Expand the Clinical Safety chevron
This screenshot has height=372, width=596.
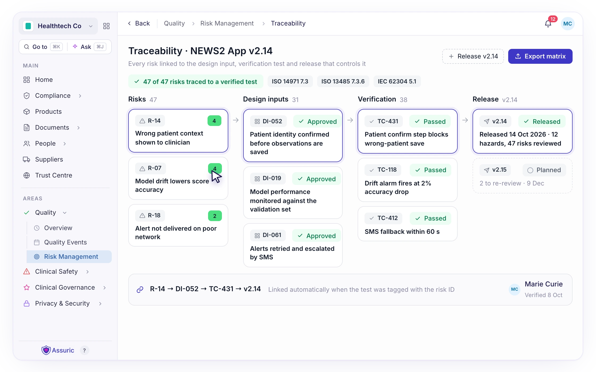tap(88, 272)
